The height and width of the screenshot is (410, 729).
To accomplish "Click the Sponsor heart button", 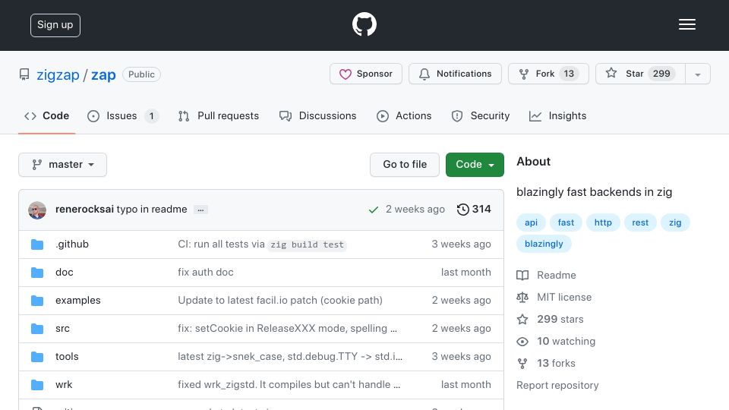I will (366, 74).
